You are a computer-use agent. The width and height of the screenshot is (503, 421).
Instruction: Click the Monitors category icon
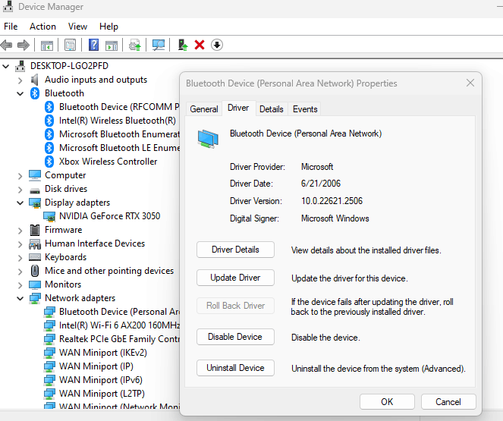click(x=35, y=284)
